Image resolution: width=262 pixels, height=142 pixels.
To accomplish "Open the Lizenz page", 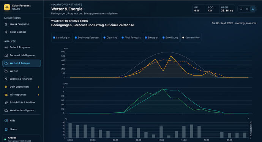I will click(22, 129).
